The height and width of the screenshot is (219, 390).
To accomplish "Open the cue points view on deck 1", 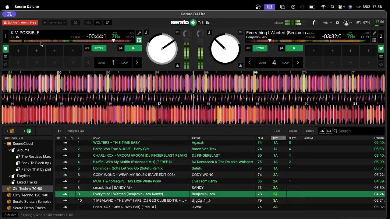I will coord(5,48).
